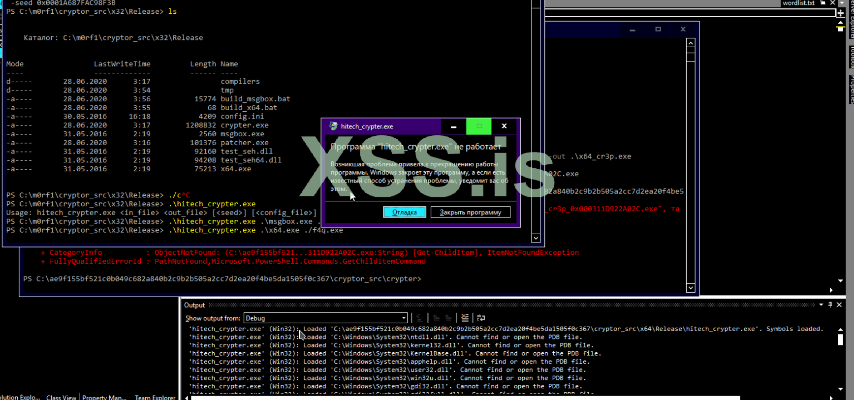The image size is (854, 400).
Task: Click Clear All icon in Output toolbar
Action: point(465,318)
